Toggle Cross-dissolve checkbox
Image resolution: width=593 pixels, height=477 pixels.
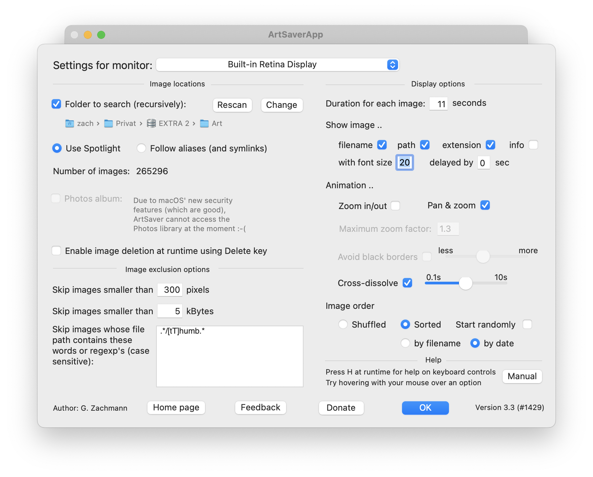[407, 283]
